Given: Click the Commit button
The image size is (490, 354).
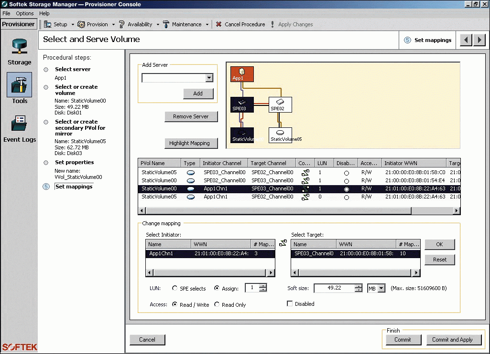Looking at the screenshot, I should pyautogui.click(x=403, y=340).
